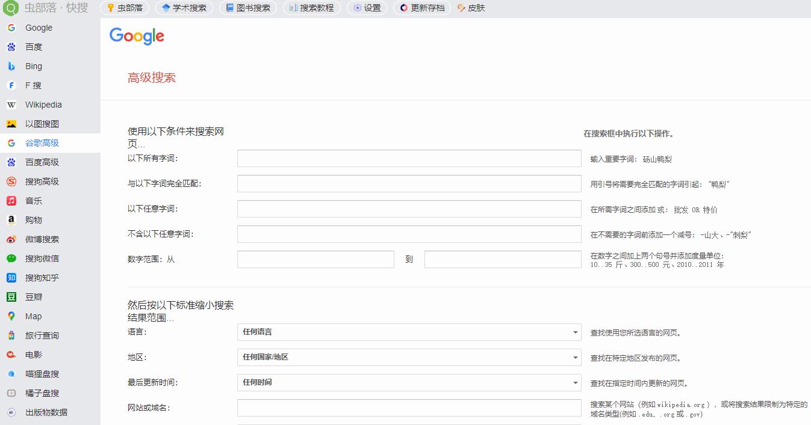Open the 皮肤 skin option
Viewport: 811px width, 425px height.
click(x=471, y=8)
